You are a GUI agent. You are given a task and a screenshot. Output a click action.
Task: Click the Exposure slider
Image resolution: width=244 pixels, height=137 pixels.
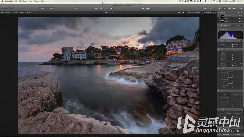click(x=233, y=53)
